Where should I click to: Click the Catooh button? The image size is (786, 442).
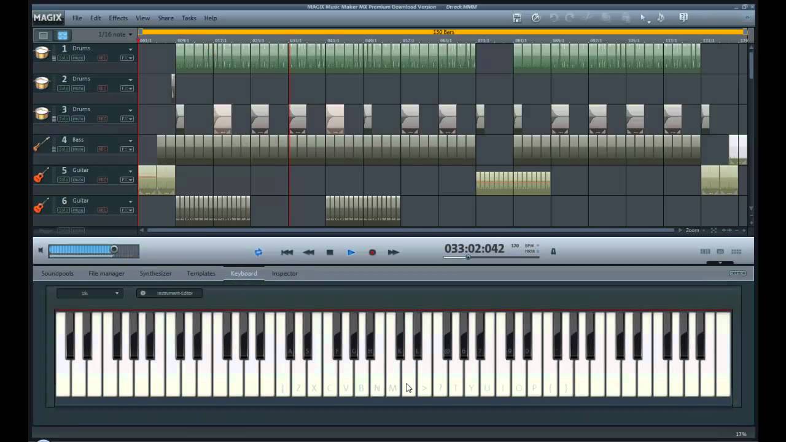pos(737,273)
